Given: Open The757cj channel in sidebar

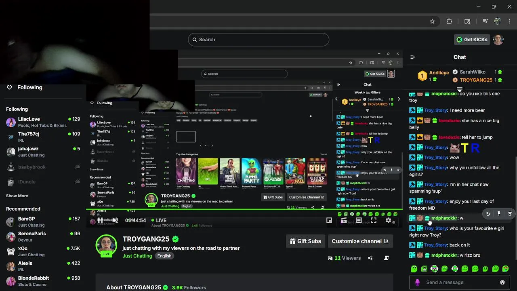Looking at the screenshot, I should click(x=43, y=137).
